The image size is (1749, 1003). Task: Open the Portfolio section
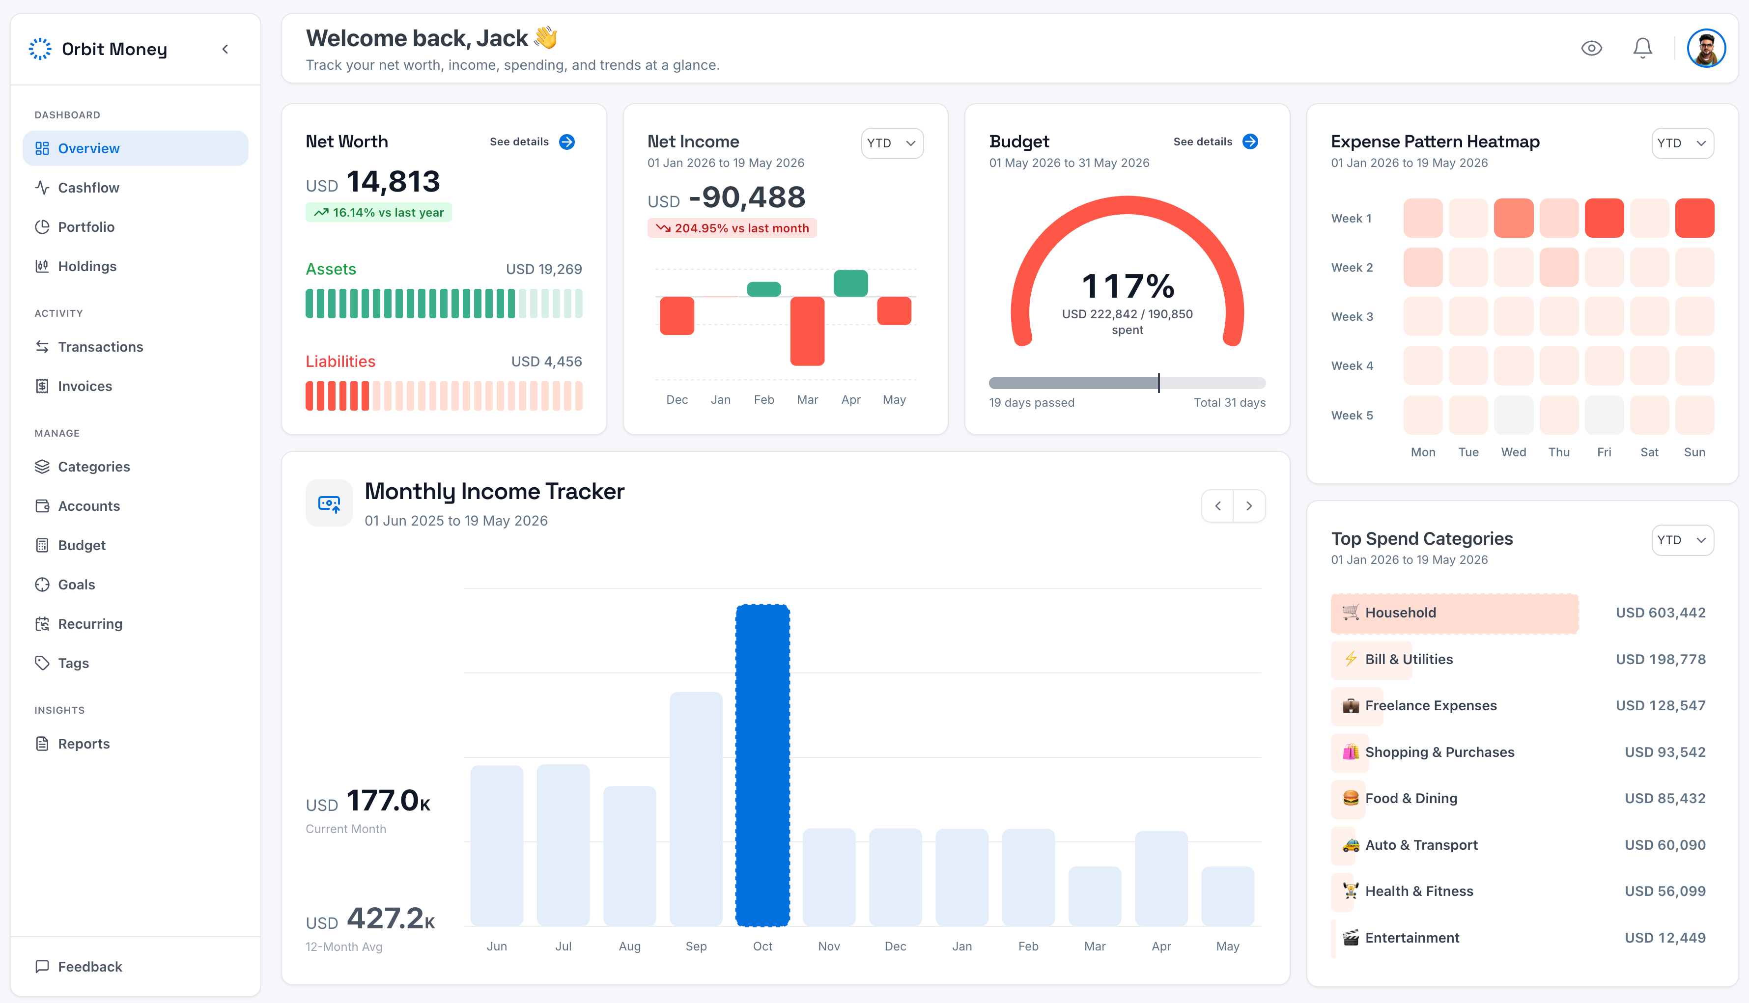click(x=136, y=226)
